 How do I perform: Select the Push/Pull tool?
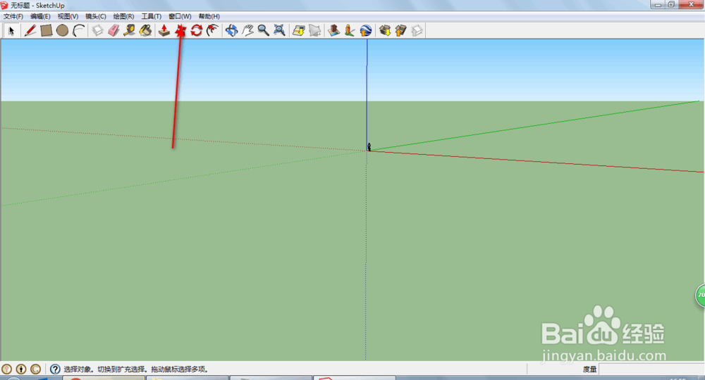click(164, 30)
